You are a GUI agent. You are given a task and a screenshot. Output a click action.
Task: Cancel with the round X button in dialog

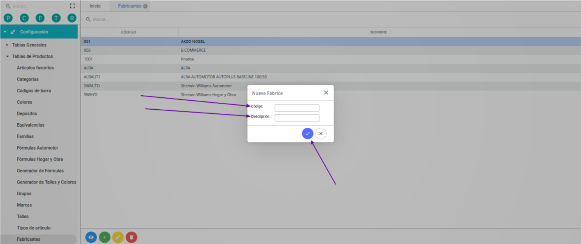pos(321,134)
